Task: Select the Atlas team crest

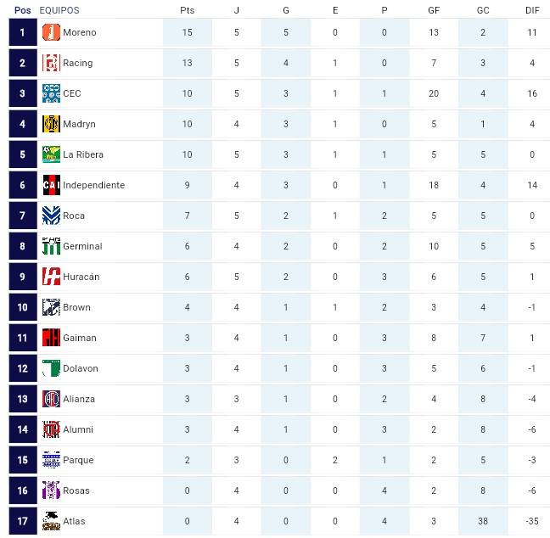Action: [51, 521]
